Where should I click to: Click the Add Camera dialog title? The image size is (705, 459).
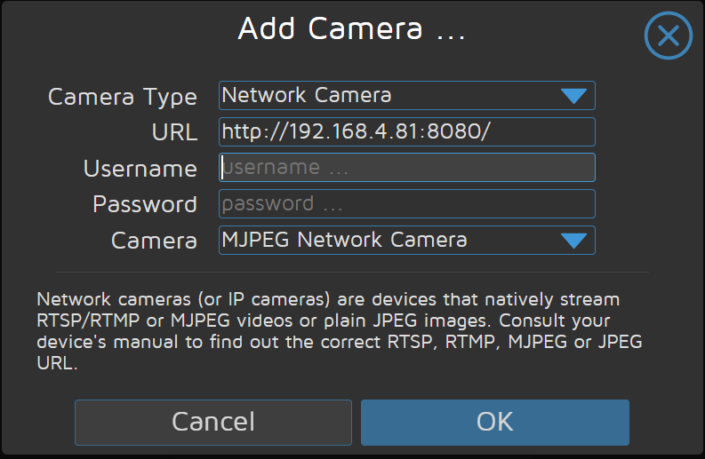[x=352, y=29]
